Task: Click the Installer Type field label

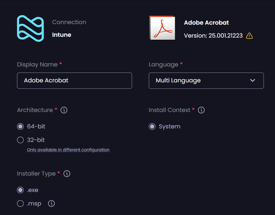Action: pos(36,174)
